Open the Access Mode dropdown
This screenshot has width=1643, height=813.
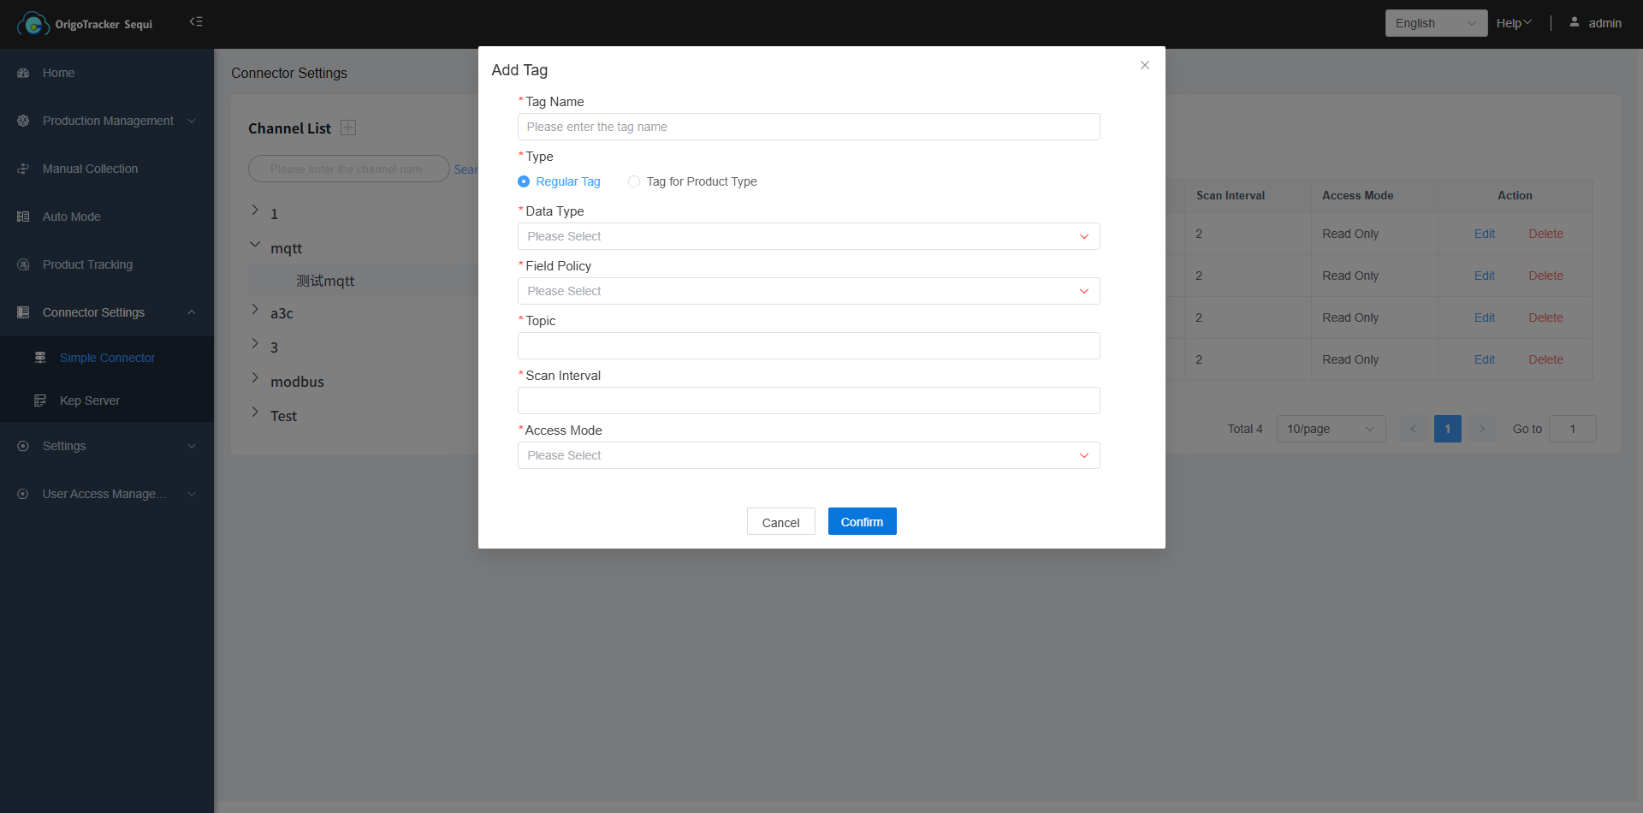tap(808, 455)
